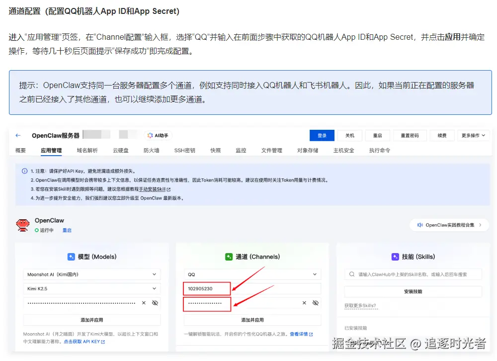497x361 pixels.
Task: Clear the Channels App Secret field
Action: click(304, 303)
